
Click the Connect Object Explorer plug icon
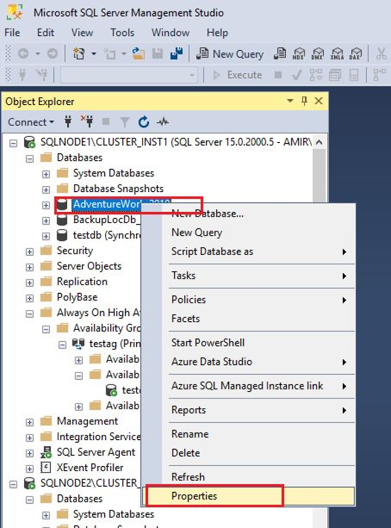click(x=68, y=122)
